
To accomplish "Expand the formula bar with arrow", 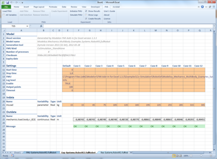I will (214, 26).
